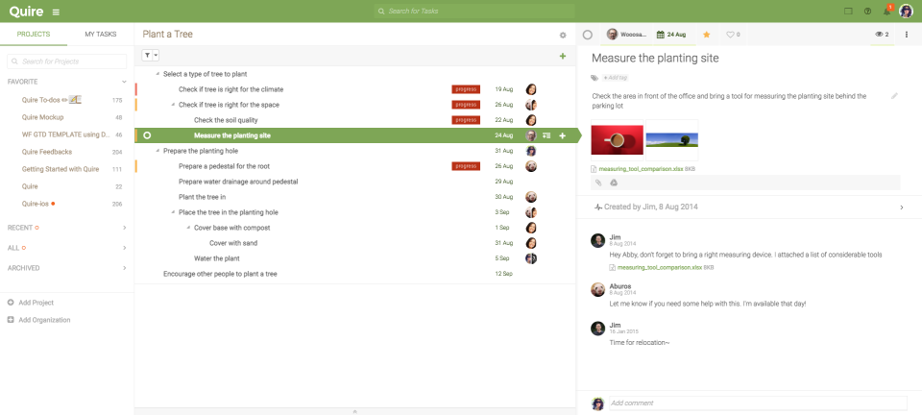The width and height of the screenshot is (922, 415).
Task: Collapse Select a type of tree to plant
Action: click(158, 74)
